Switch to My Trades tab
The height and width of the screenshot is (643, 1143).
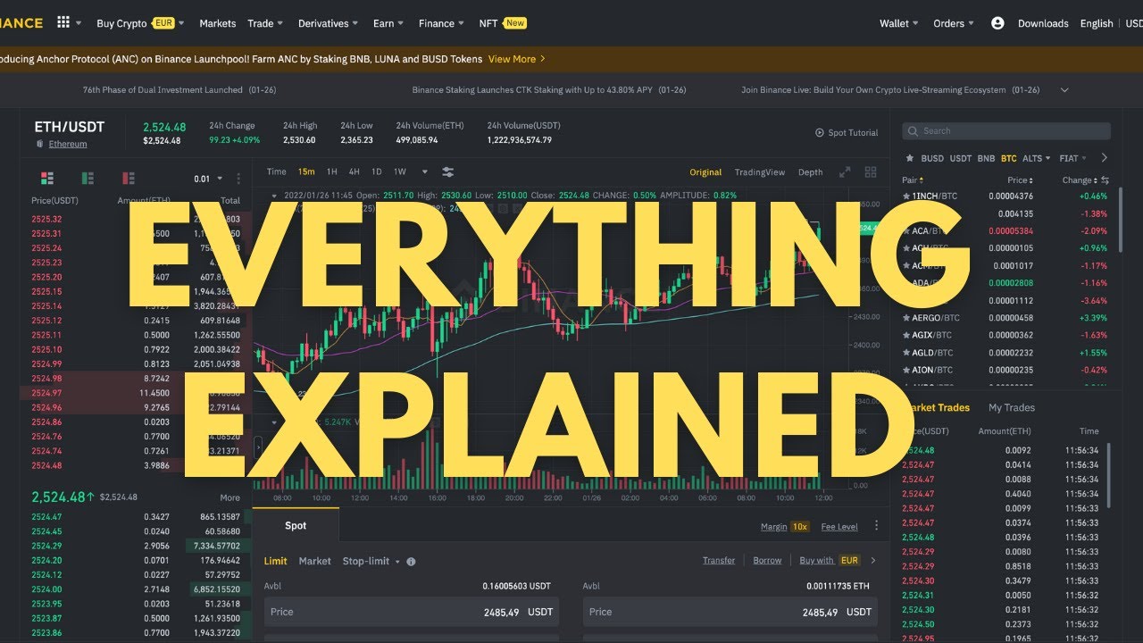(1012, 407)
